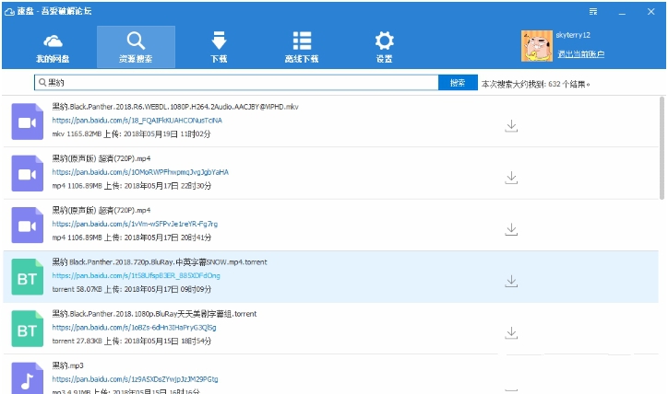Download the 720p.BluRay SNOW torrent
This screenshot has width=668, height=394.
click(x=511, y=282)
